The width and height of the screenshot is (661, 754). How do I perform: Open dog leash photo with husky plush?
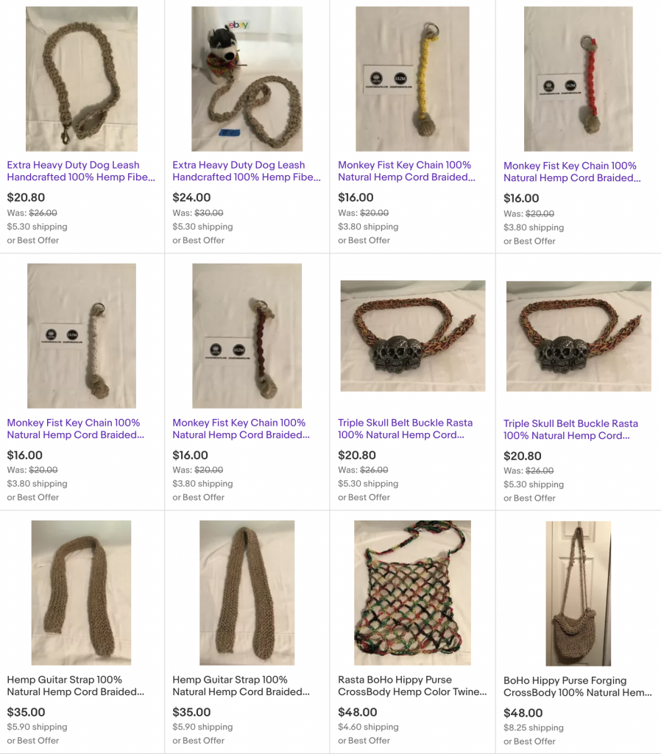pos(247,79)
